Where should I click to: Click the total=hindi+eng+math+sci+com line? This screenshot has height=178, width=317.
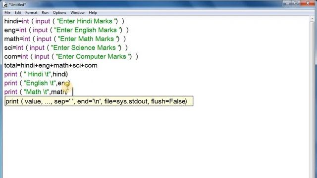point(51,65)
